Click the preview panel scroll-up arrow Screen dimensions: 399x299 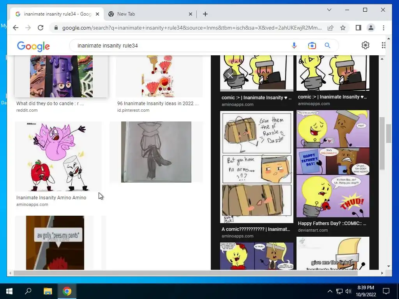pos(382,59)
